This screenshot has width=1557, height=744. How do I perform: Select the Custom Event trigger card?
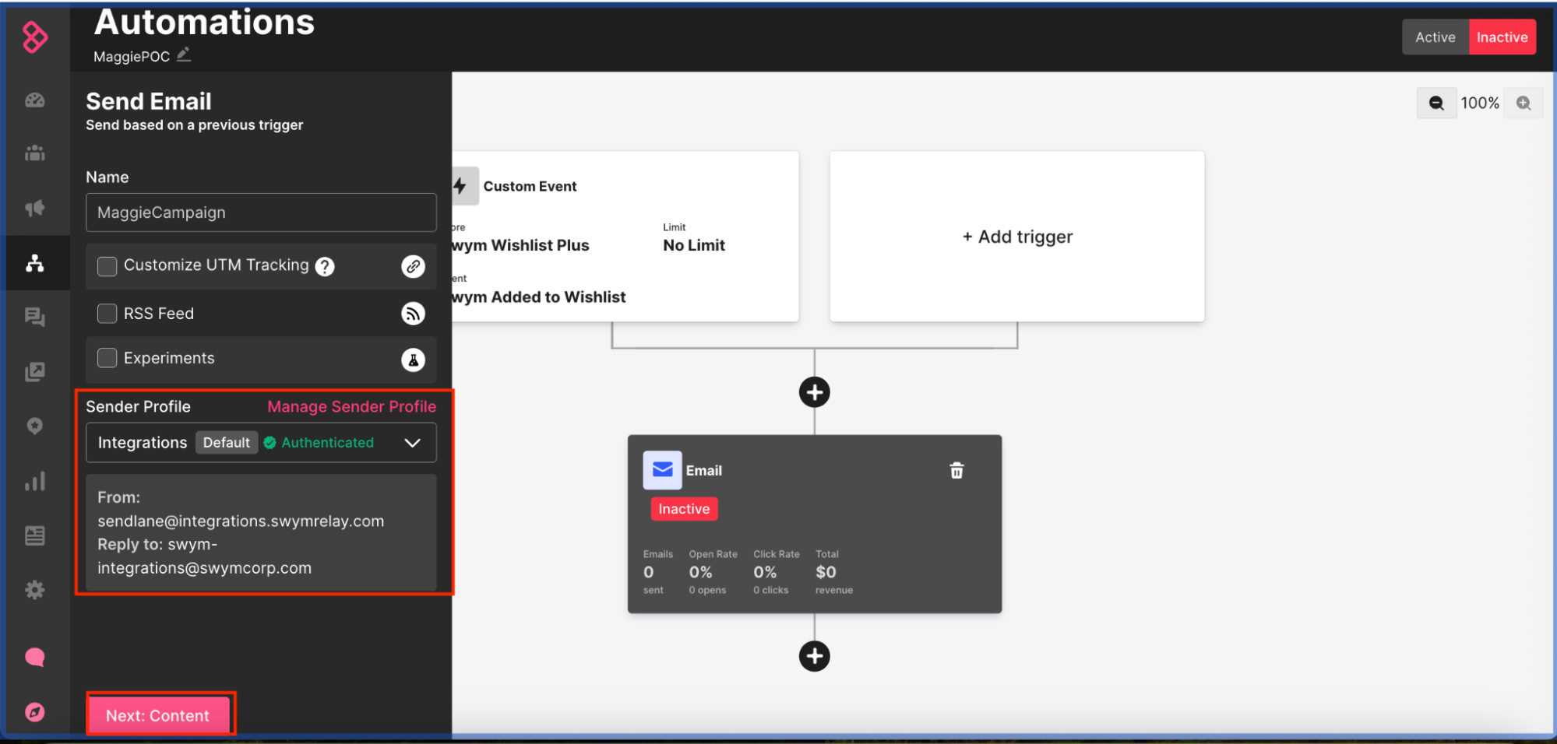point(625,237)
